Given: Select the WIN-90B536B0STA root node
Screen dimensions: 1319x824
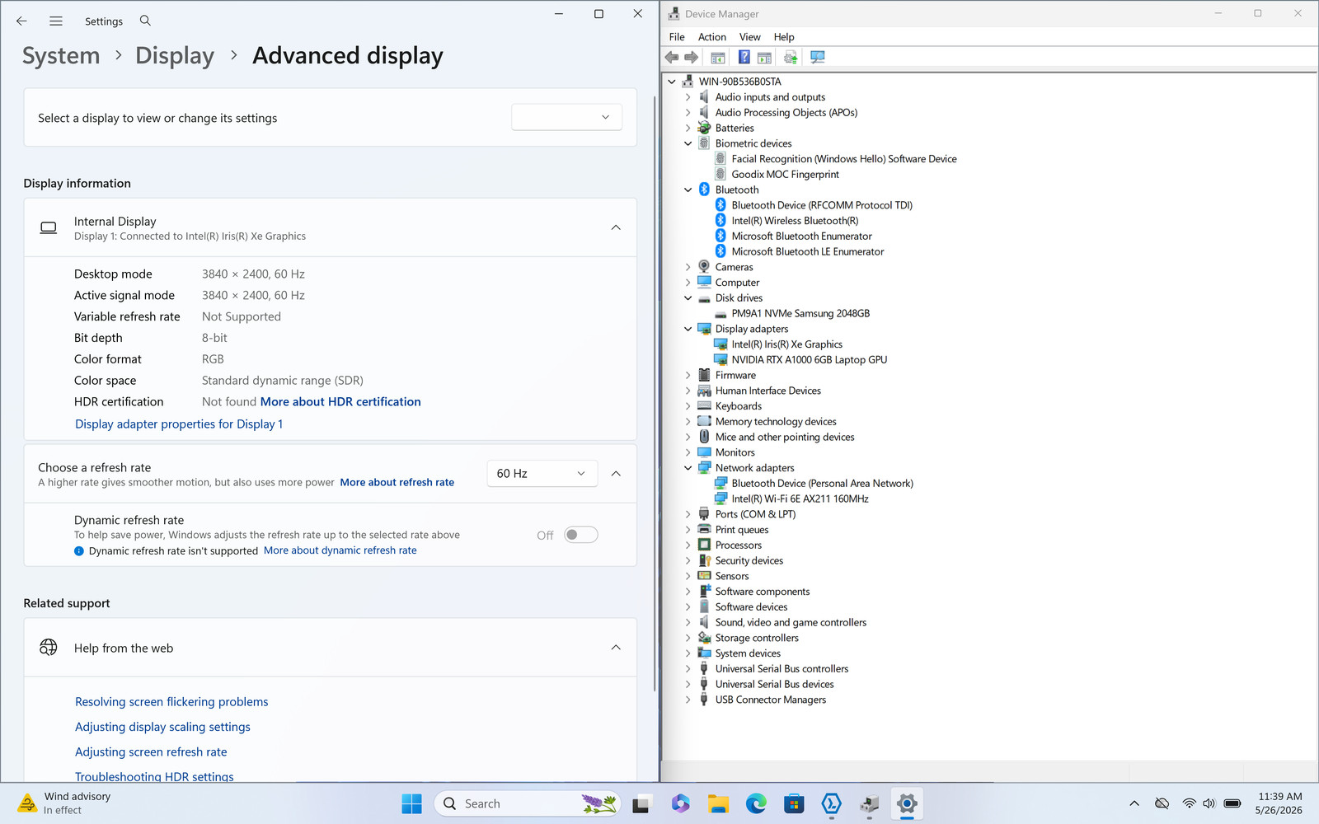Looking at the screenshot, I should (739, 82).
